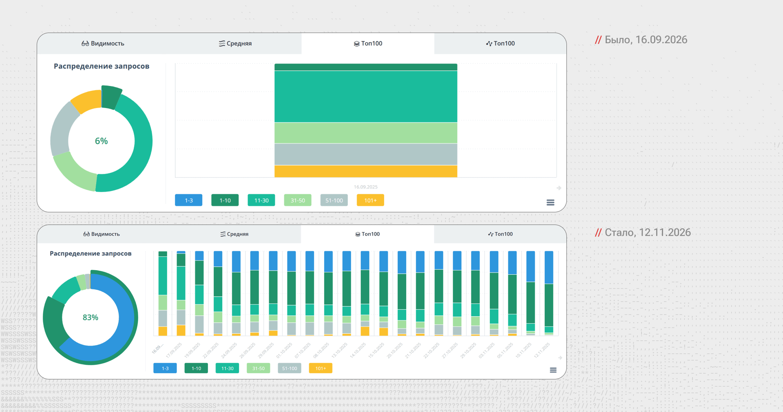Toggle the 51-100 legend series in Стало chart

(x=290, y=368)
